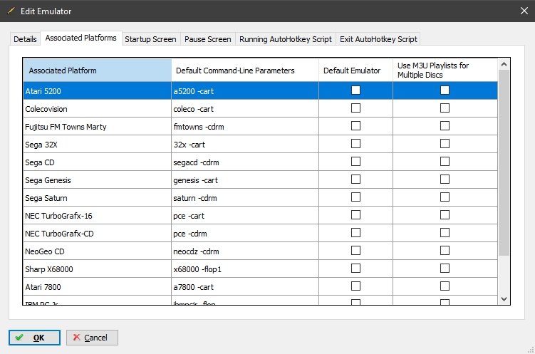Check M3U Playlists for Atari 5200

click(445, 90)
